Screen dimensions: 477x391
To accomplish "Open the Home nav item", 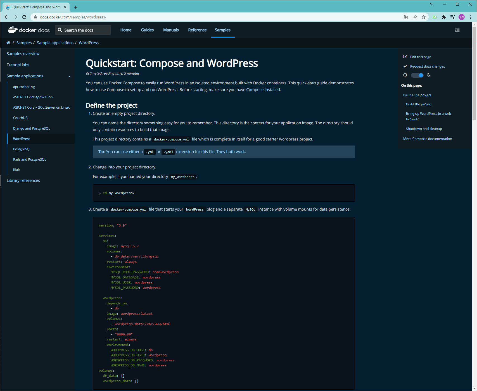I will pos(126,30).
